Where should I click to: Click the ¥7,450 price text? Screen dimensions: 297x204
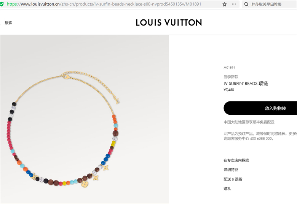coord(229,90)
